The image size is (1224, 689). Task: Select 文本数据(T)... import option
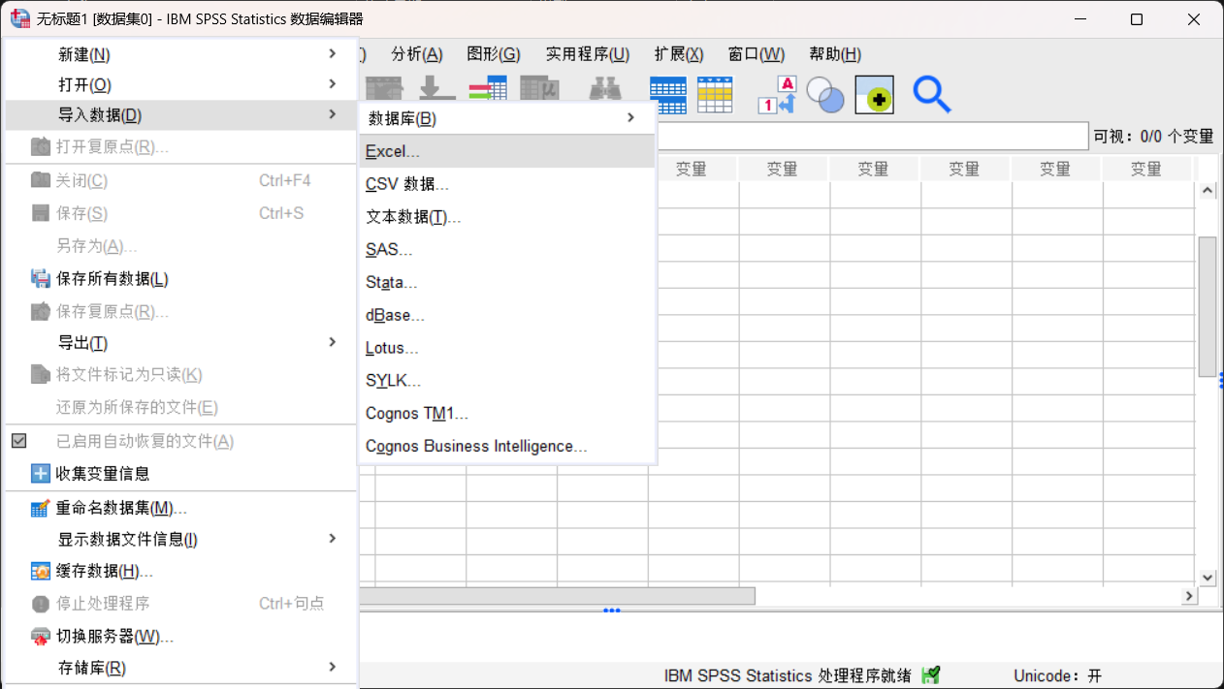tap(507, 217)
